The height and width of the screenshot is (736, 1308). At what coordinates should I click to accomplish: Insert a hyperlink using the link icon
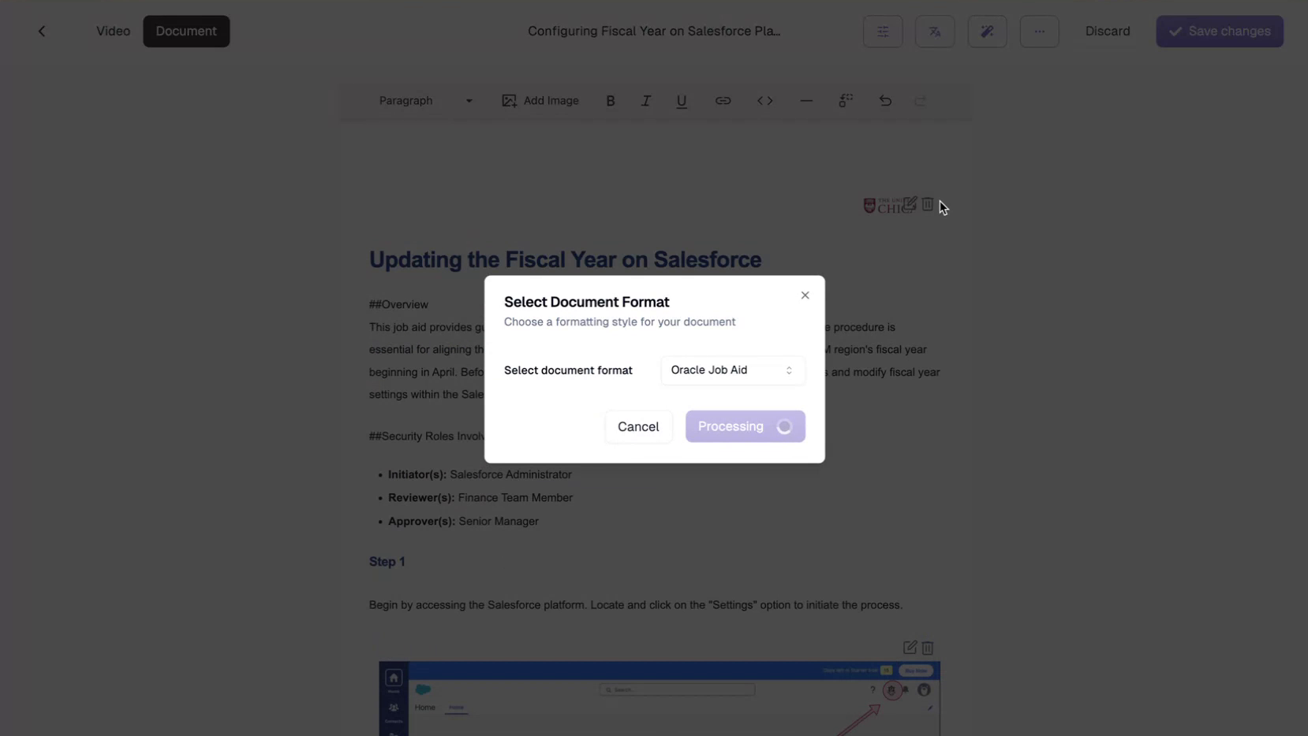723,100
